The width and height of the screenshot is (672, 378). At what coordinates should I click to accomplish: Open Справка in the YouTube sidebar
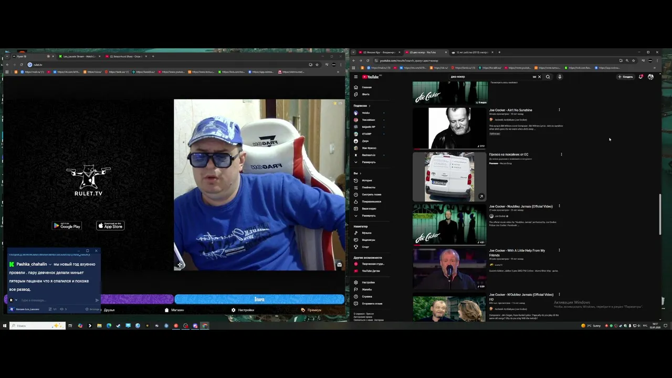[370, 297]
